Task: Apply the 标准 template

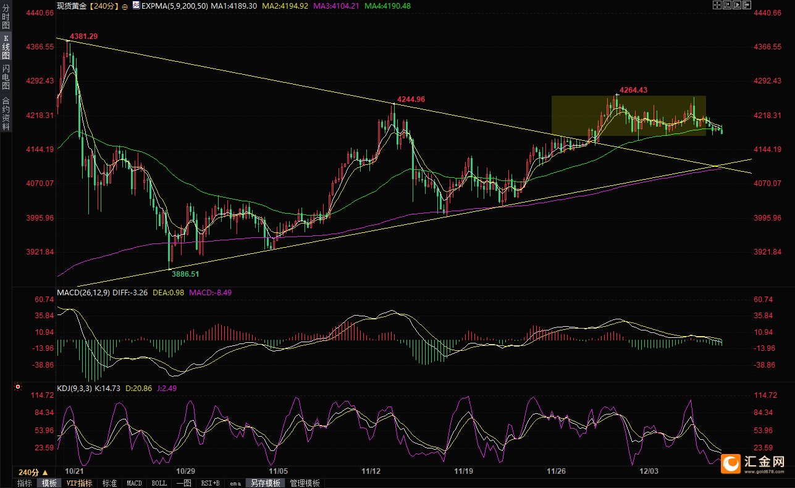Action: [x=109, y=483]
